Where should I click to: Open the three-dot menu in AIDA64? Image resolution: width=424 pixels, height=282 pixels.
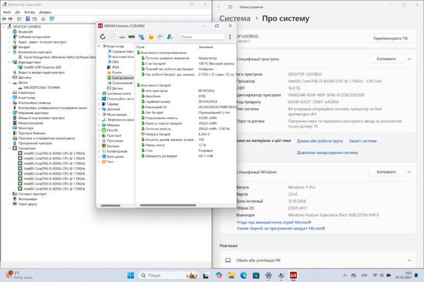click(230, 37)
